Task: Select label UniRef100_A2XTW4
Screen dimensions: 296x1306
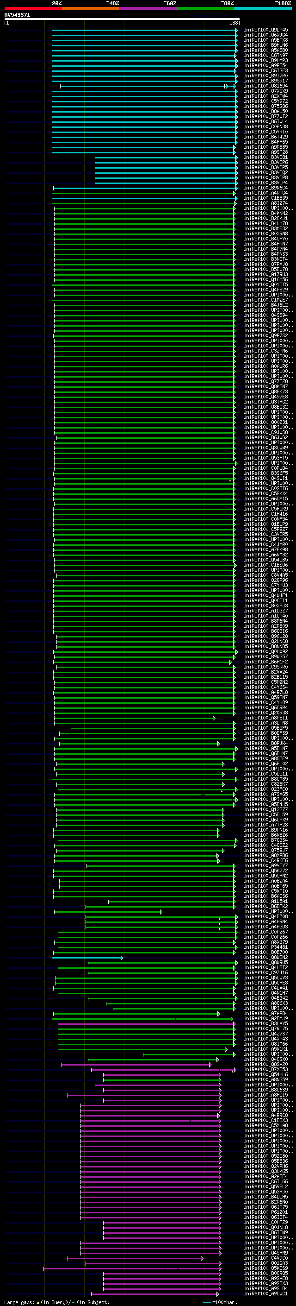Action: [265, 96]
